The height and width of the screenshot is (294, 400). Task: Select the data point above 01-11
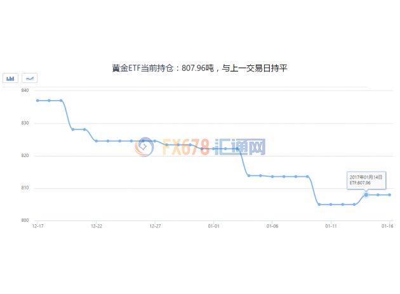click(331, 204)
